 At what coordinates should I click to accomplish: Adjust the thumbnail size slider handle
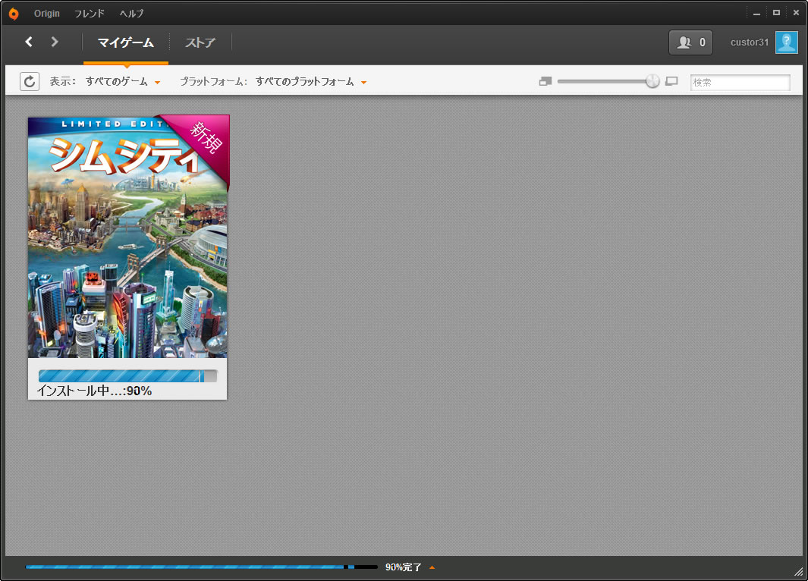652,81
